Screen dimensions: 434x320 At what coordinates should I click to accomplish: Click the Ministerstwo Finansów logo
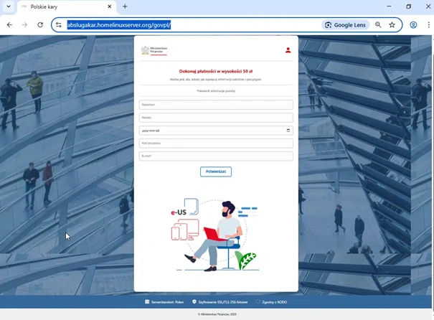point(154,51)
